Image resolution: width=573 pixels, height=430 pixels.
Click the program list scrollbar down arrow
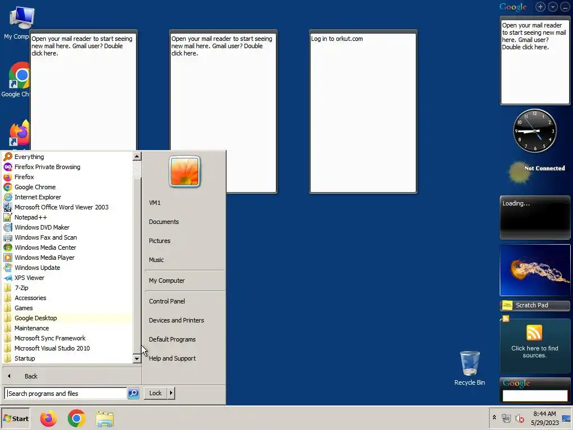137,359
